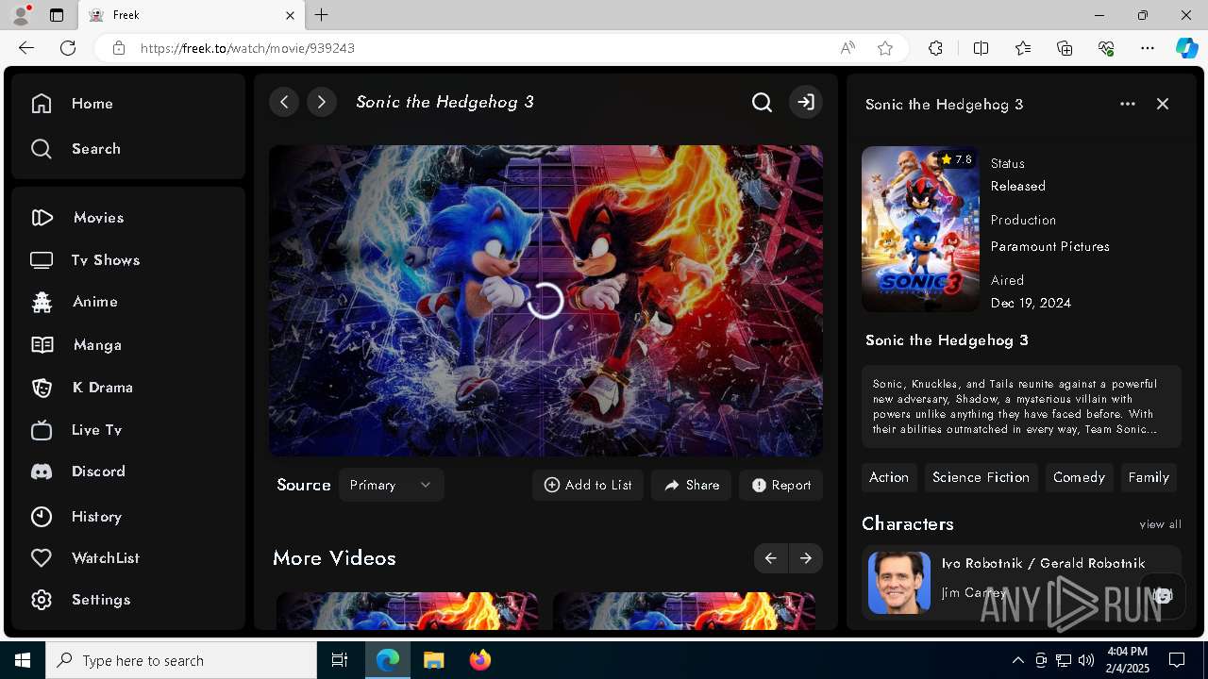Screen dimensions: 1208x679
Task: Open browser Extensions icon
Action: [935, 48]
